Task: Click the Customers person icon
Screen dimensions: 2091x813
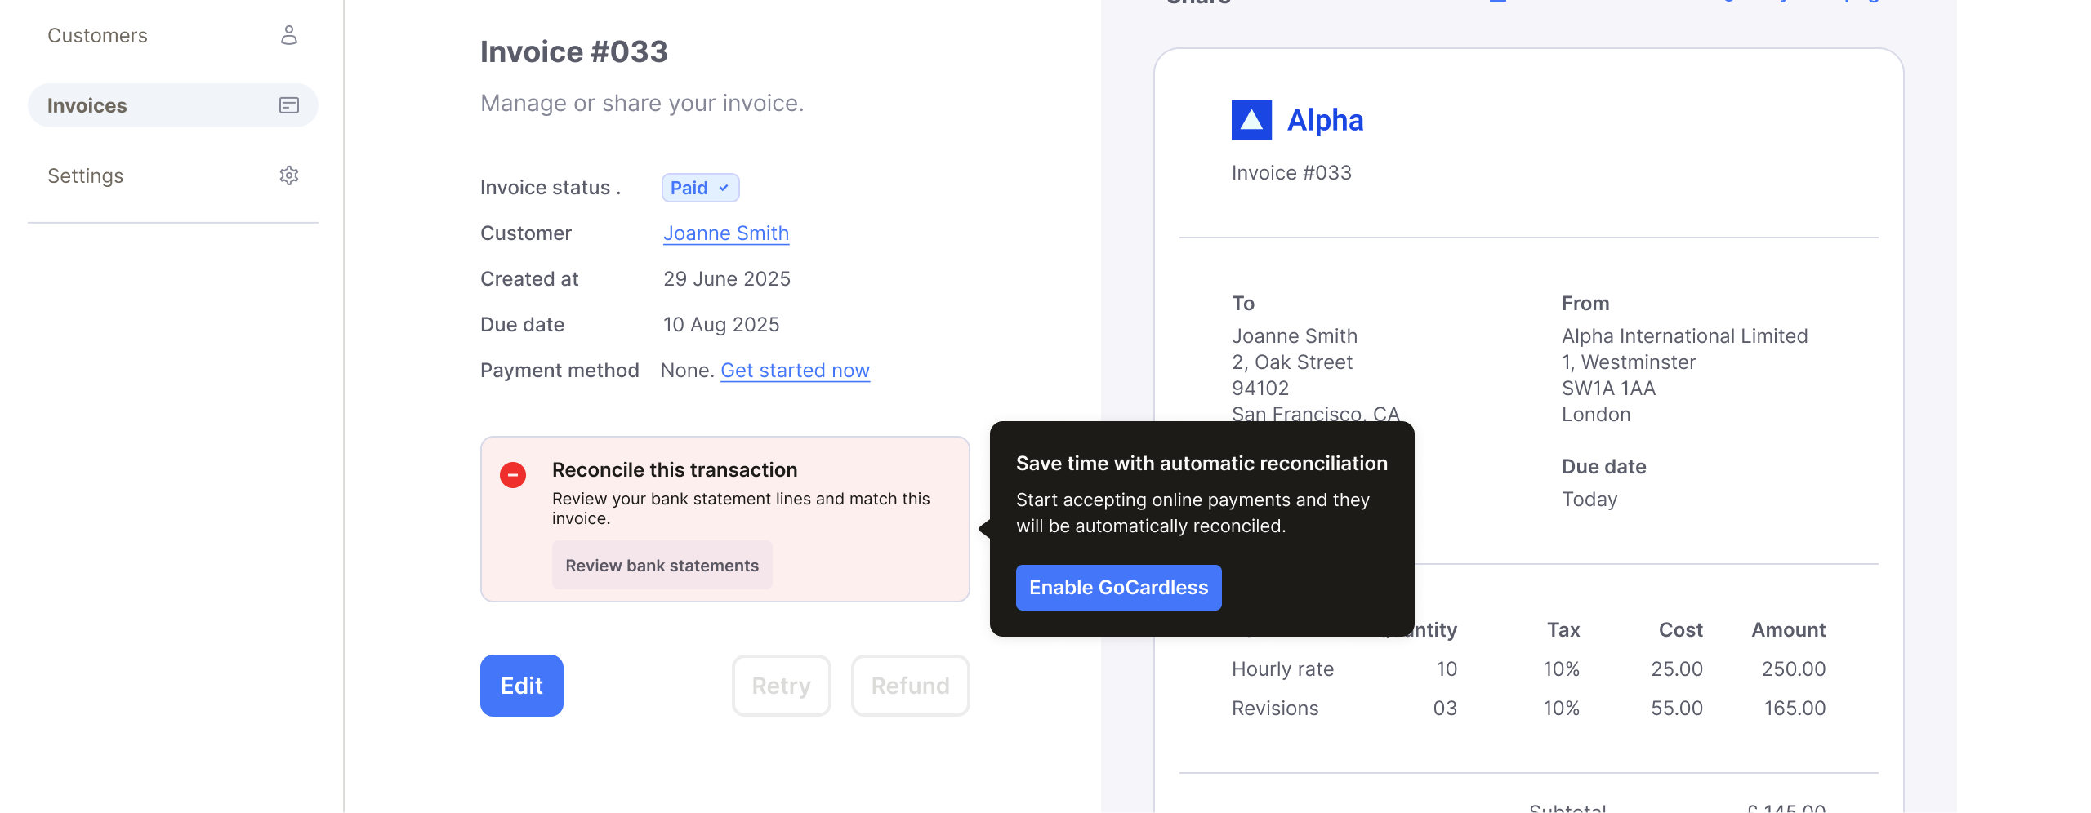Action: click(289, 35)
